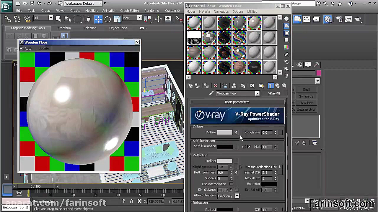Toggle the Fresnel reflections checkbox
378x212 pixels.
coord(275,167)
